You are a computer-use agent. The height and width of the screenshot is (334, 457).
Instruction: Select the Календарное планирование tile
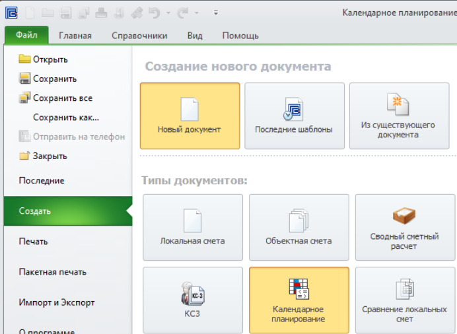pyautogui.click(x=299, y=300)
